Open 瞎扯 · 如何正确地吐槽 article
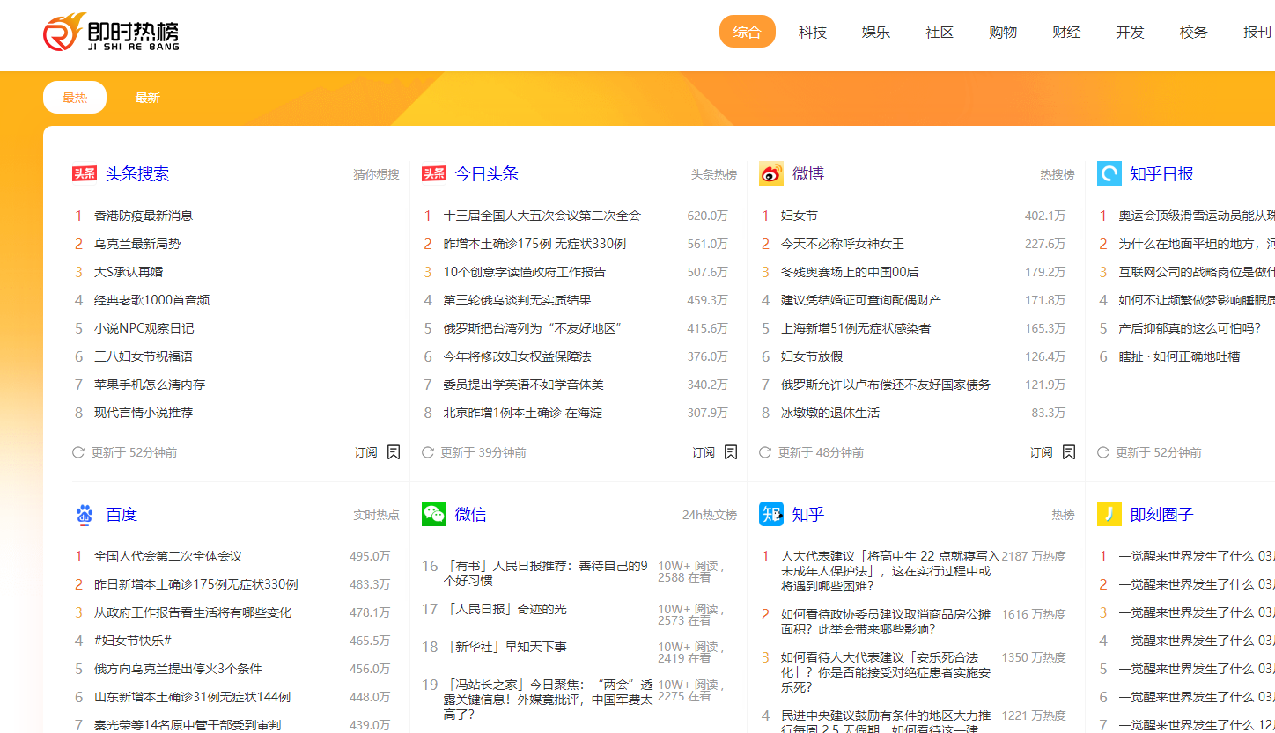 pyautogui.click(x=1179, y=356)
